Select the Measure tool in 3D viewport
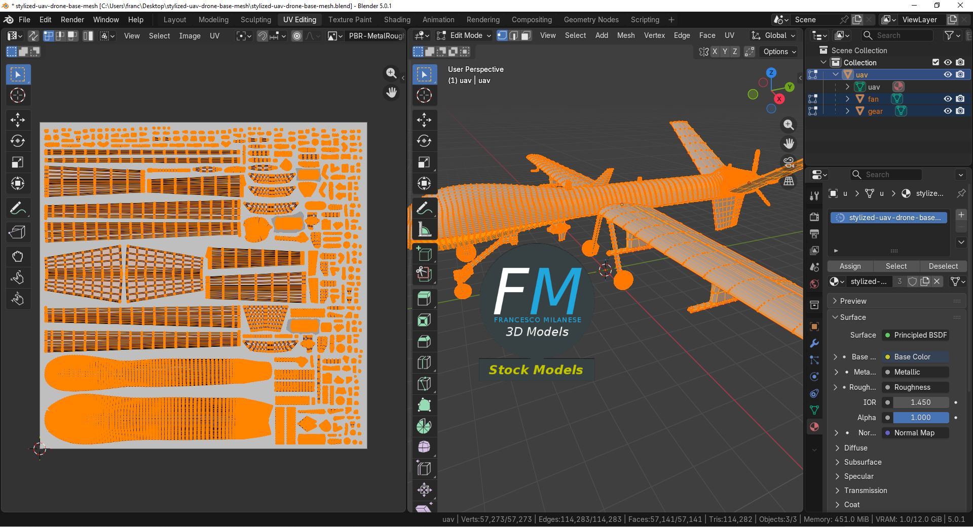This screenshot has width=973, height=527. click(x=424, y=230)
